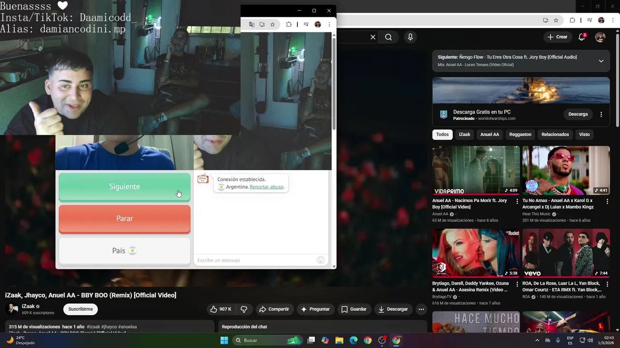
Task: Open Tu No Amas video thumbnail
Action: [566, 170]
